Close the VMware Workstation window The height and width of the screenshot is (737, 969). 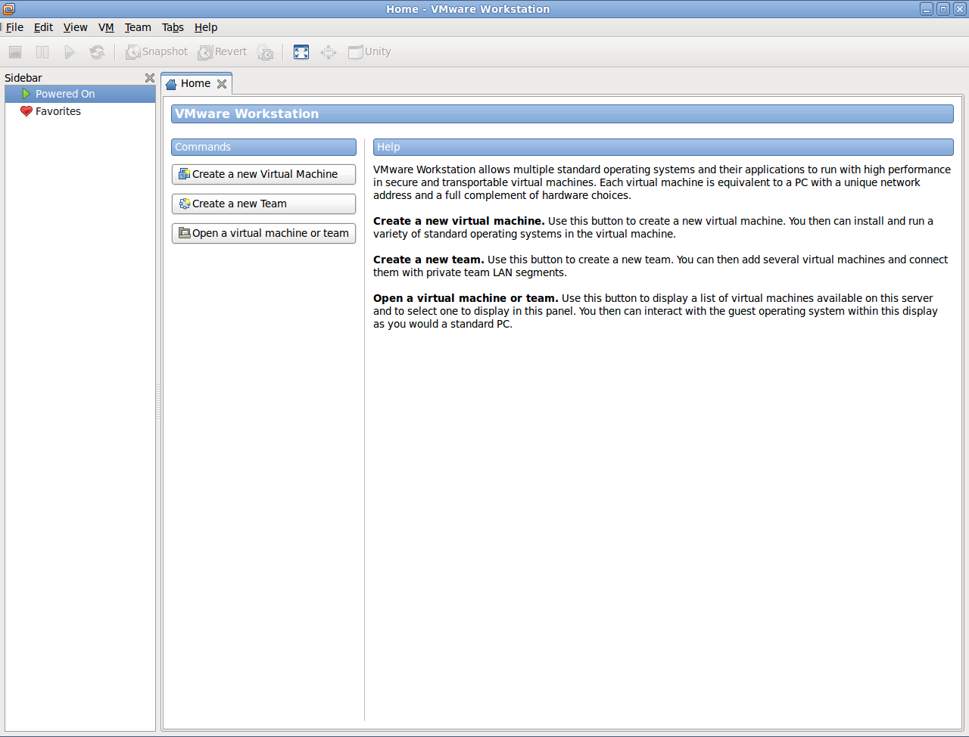pyautogui.click(x=959, y=9)
